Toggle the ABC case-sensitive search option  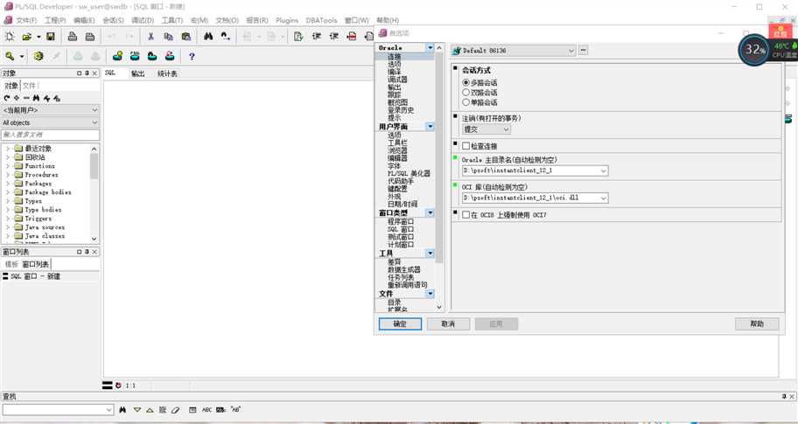[207, 409]
